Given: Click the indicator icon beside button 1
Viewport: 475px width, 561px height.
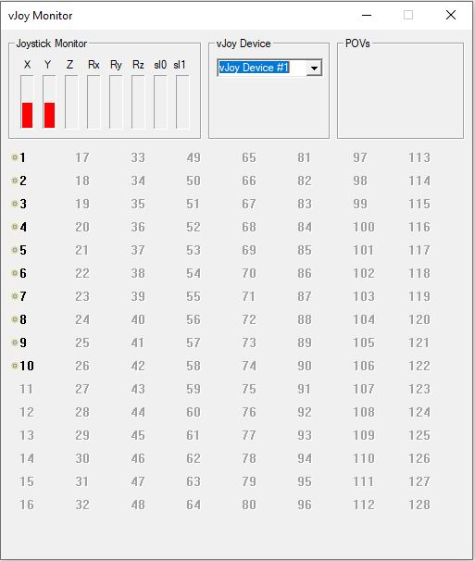Looking at the screenshot, I should click(x=15, y=157).
